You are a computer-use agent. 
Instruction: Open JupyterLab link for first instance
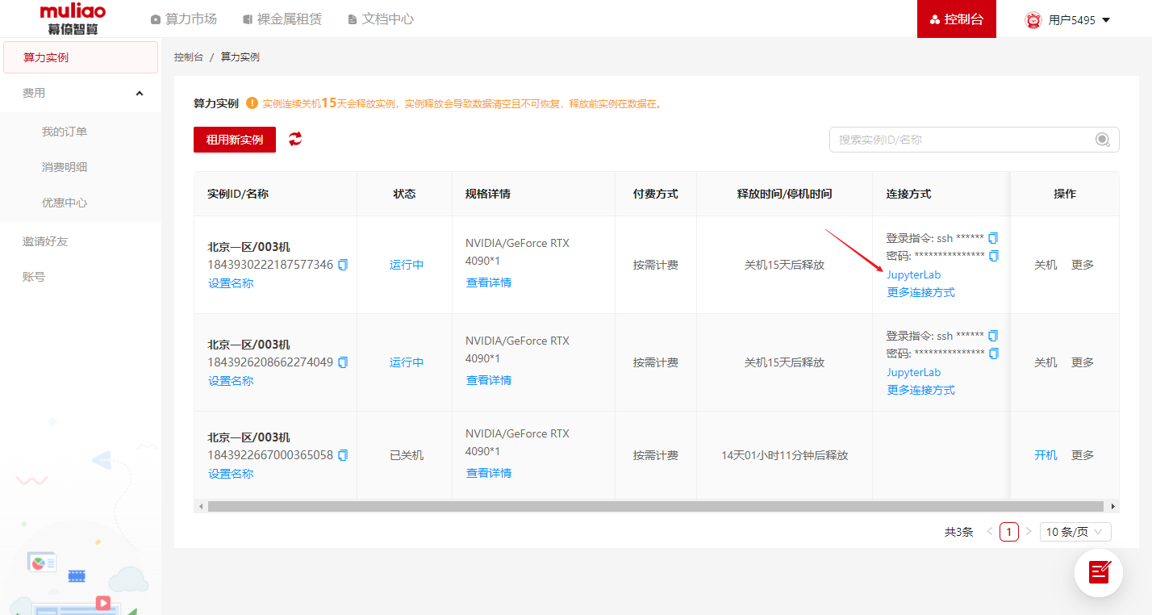click(913, 275)
